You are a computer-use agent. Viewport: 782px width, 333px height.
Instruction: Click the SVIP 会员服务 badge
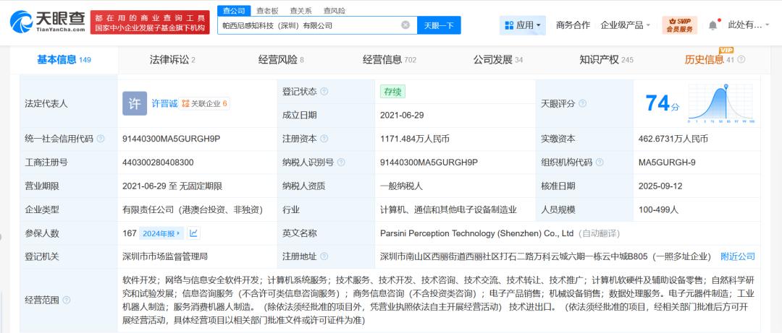tap(678, 25)
